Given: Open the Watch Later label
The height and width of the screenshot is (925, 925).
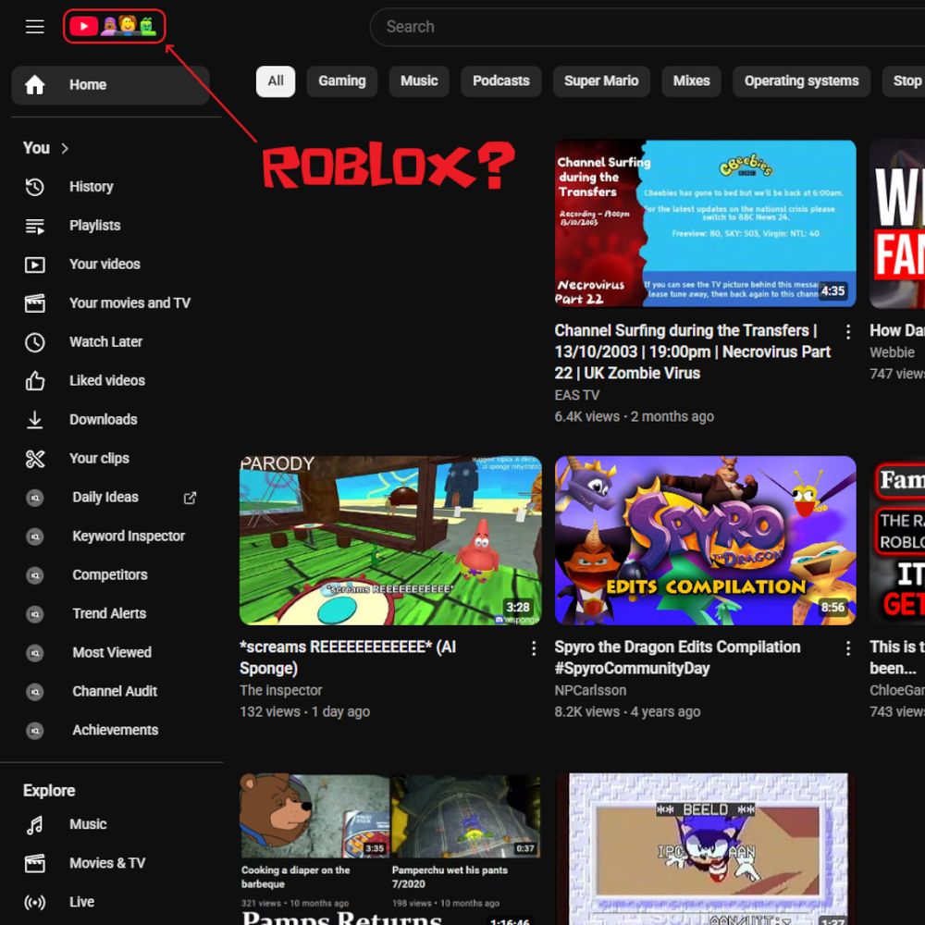Looking at the screenshot, I should tap(106, 342).
